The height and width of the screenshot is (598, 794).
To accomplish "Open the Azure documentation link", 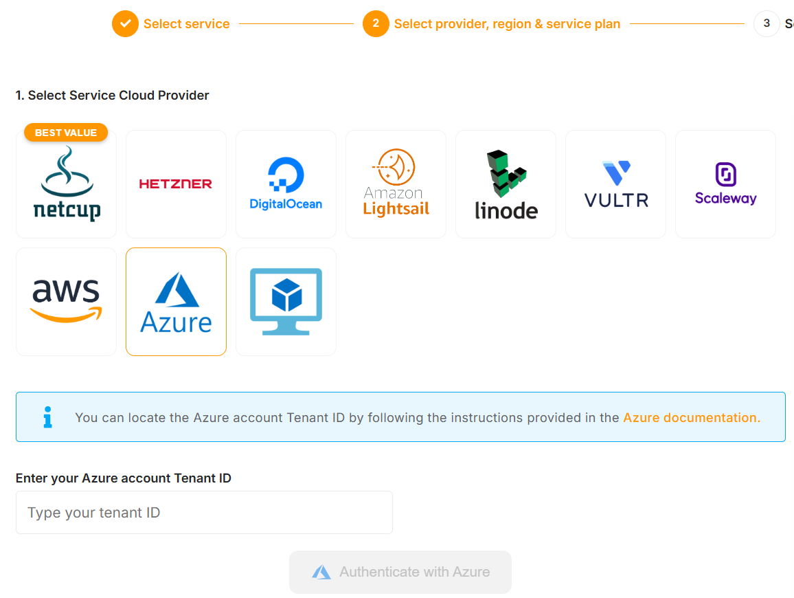I will pyautogui.click(x=691, y=417).
